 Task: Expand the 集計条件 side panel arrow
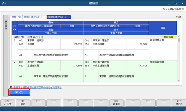click(5, 18)
